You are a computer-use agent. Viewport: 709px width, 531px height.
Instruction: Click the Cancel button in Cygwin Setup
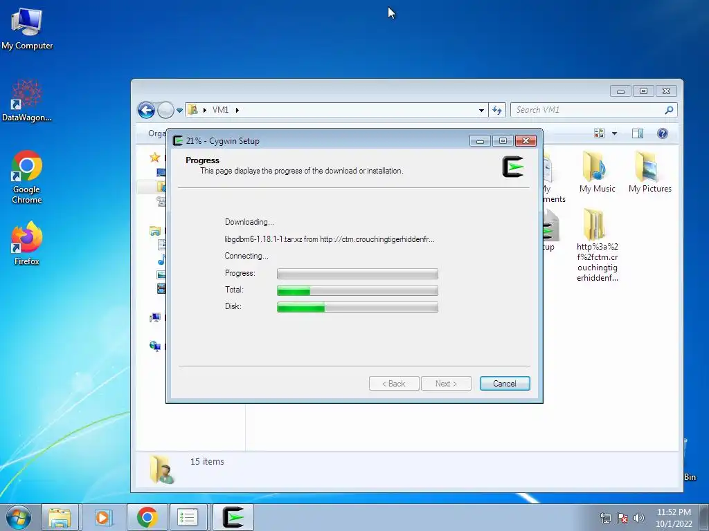click(x=505, y=383)
